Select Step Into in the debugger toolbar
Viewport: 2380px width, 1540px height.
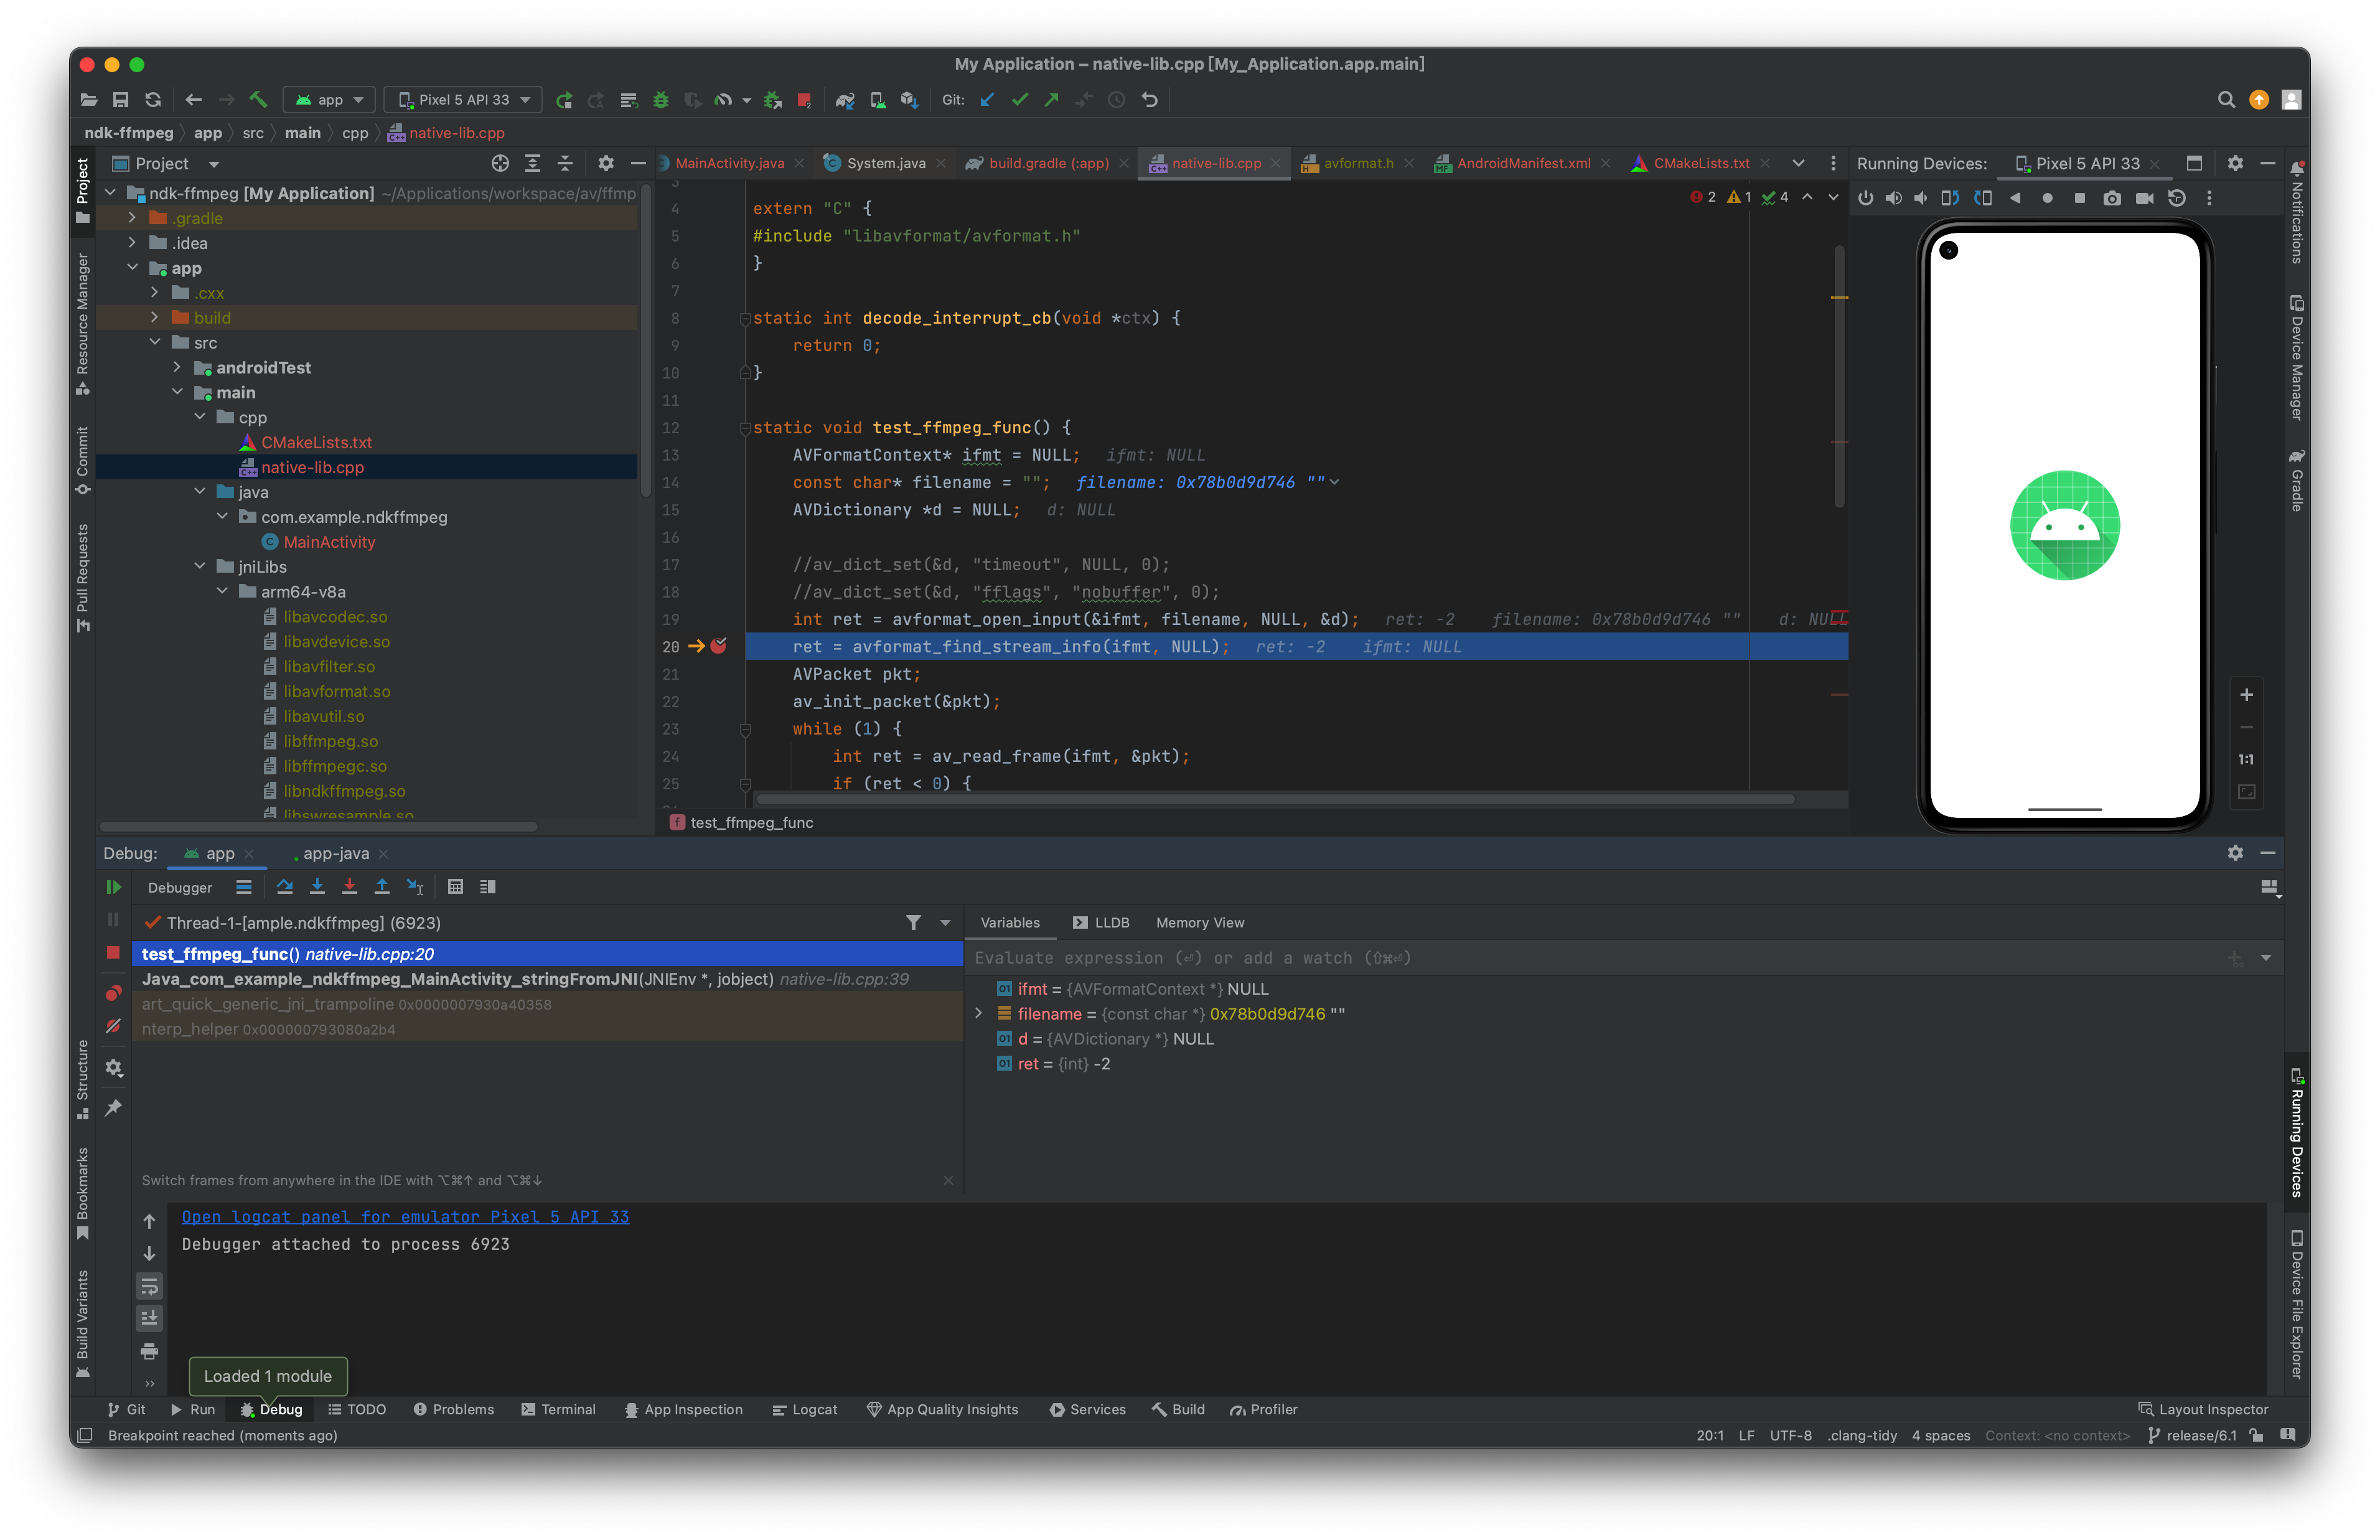coord(318,887)
